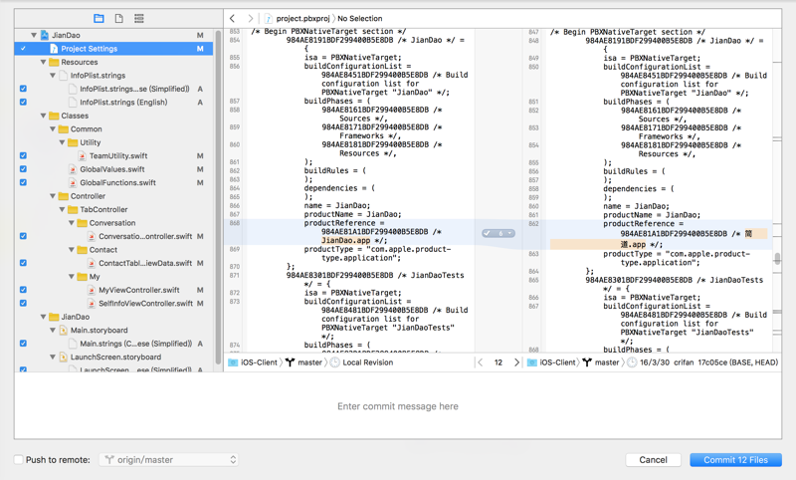Click master in the right path bar
The width and height of the screenshot is (796, 480).
coord(607,362)
